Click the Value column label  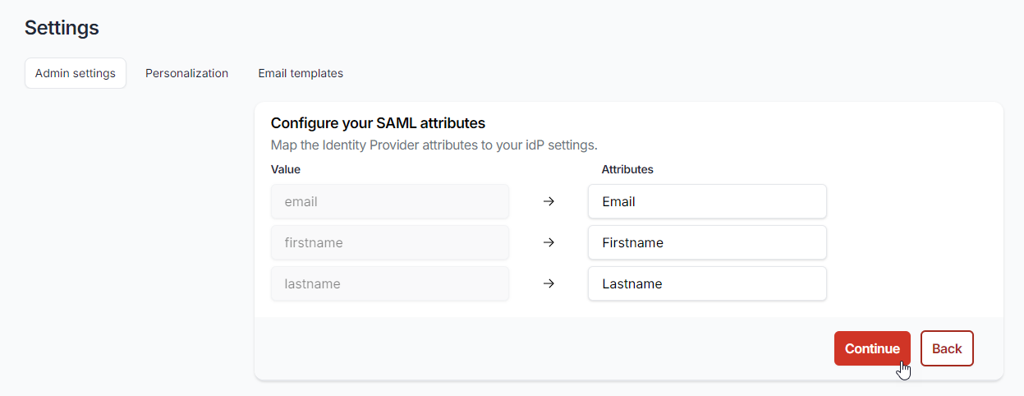point(286,169)
